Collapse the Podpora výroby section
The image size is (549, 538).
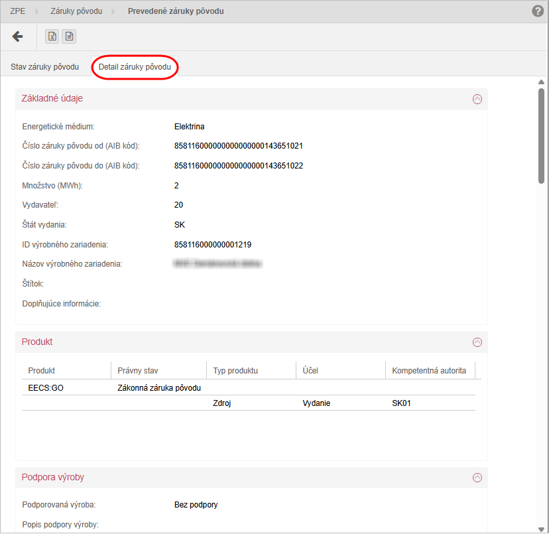click(x=477, y=477)
